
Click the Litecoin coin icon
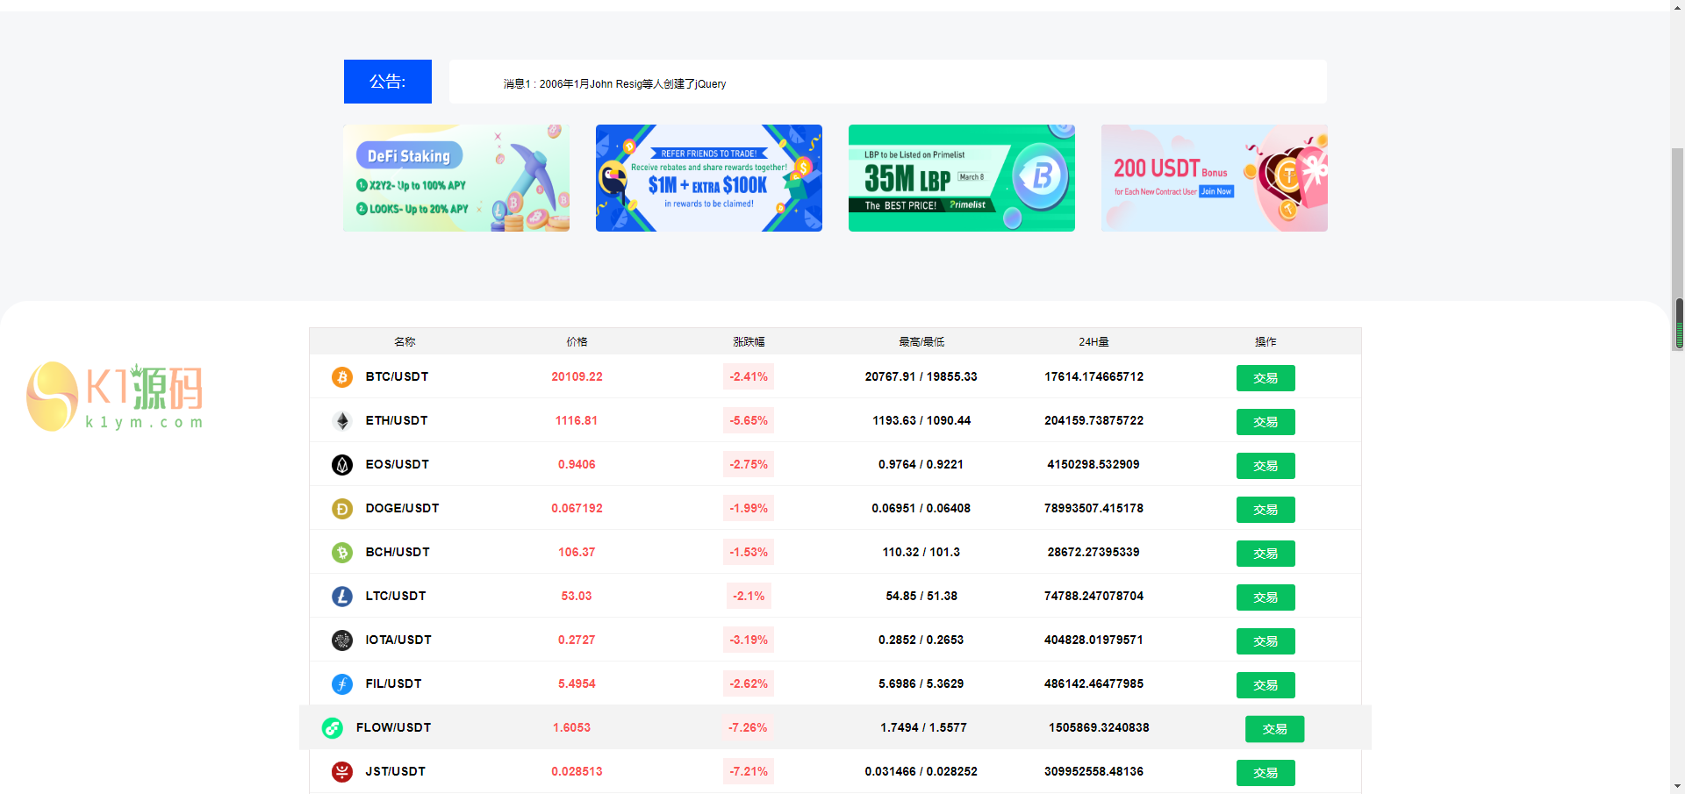click(342, 597)
